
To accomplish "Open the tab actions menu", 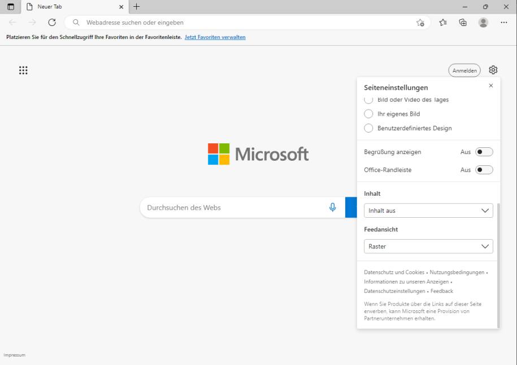I will click(10, 7).
